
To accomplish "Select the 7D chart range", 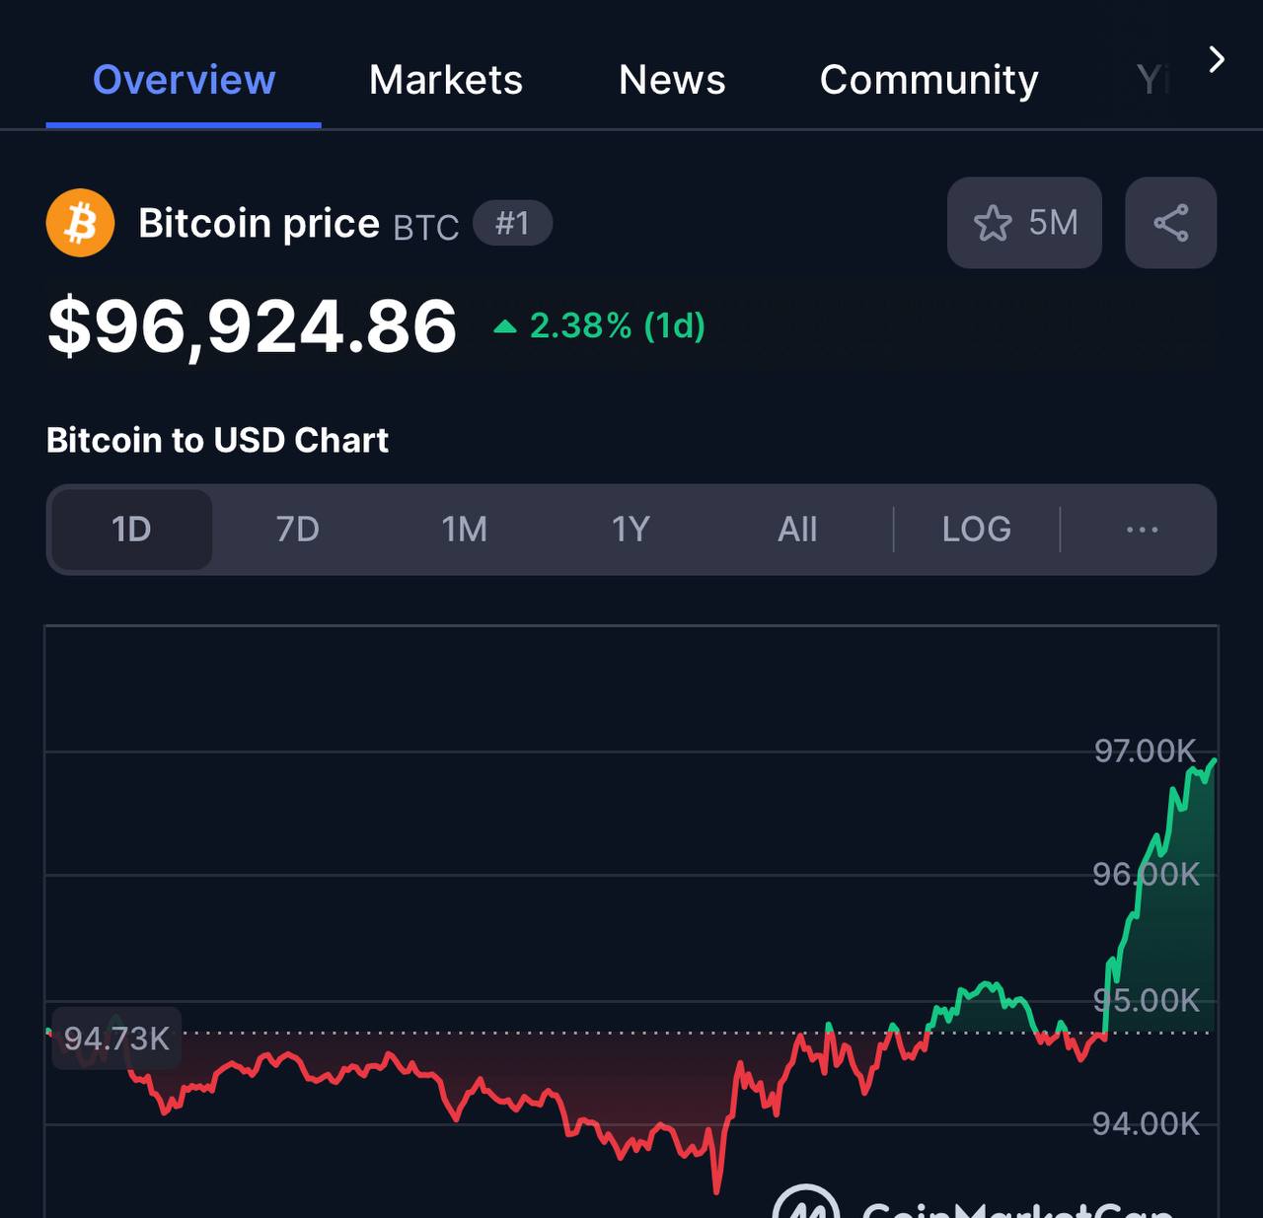I will [297, 530].
